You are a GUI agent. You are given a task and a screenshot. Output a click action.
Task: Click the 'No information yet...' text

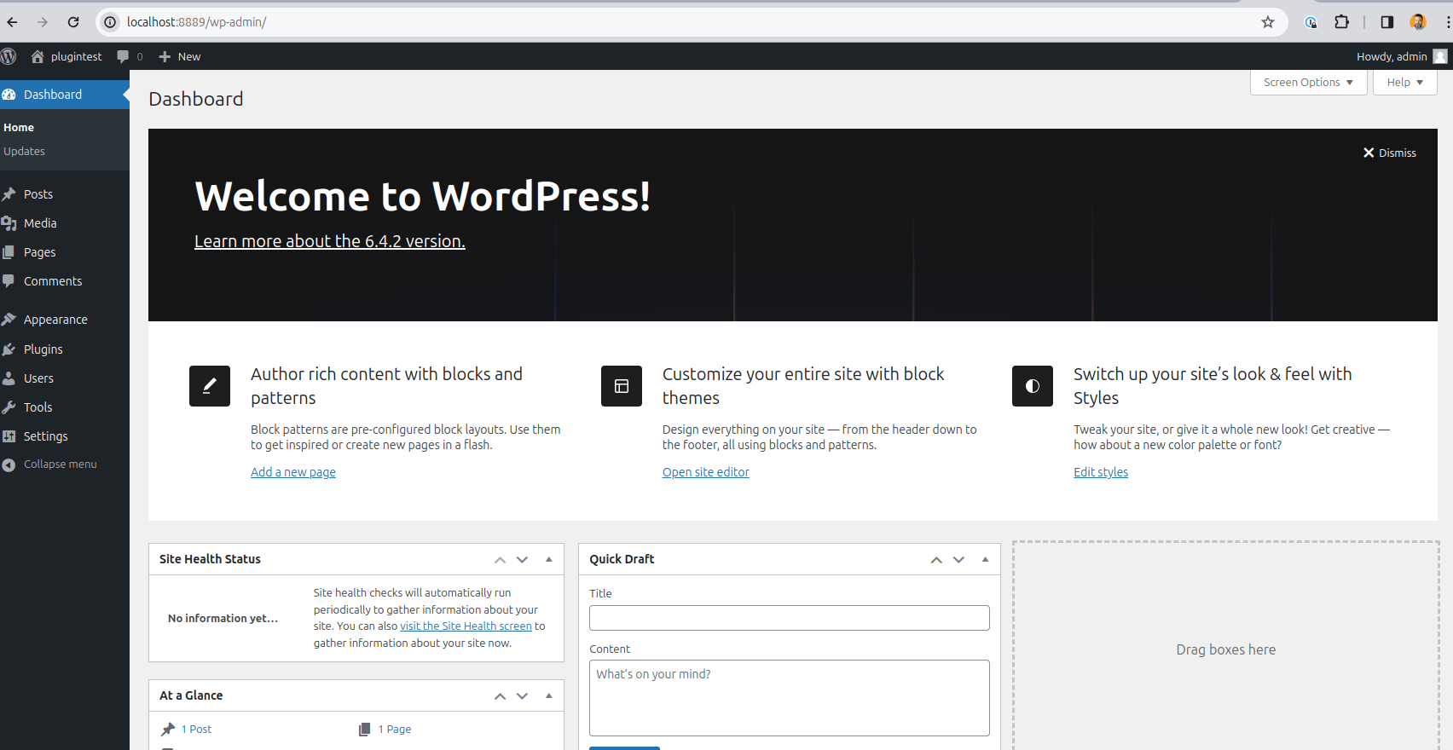click(x=223, y=619)
